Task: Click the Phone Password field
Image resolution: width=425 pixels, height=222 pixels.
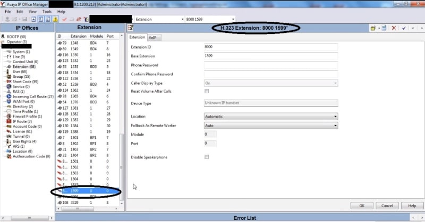Action: click(x=271, y=65)
